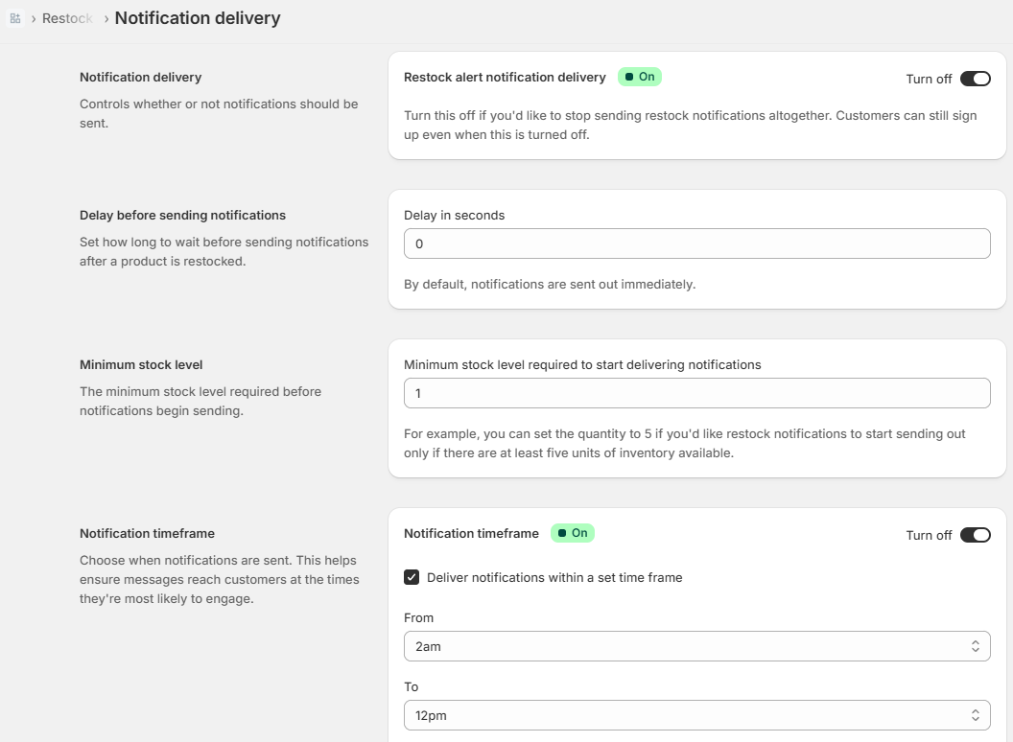Screen dimensions: 1013x742
Task: Focus the Delay in seconds input
Action: coord(696,243)
